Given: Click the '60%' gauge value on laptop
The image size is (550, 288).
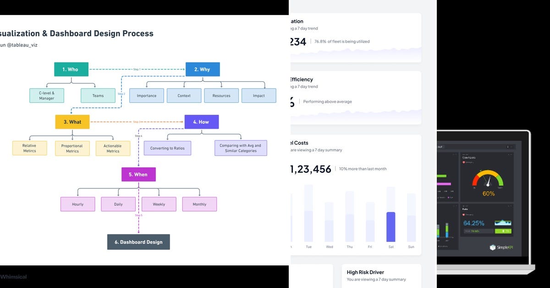Looking at the screenshot, I should tap(489, 194).
